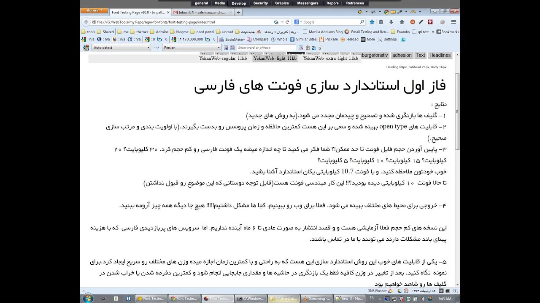Reload page using URL bar refresh icon

pos(288,22)
